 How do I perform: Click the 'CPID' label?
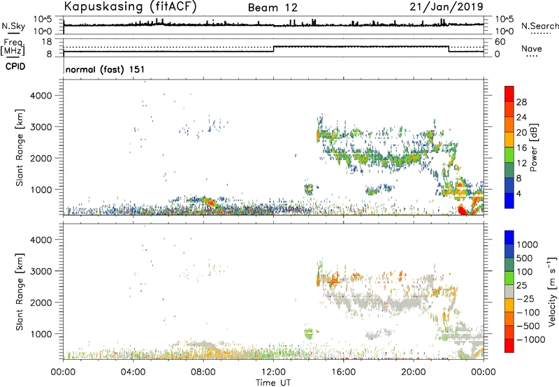point(15,66)
